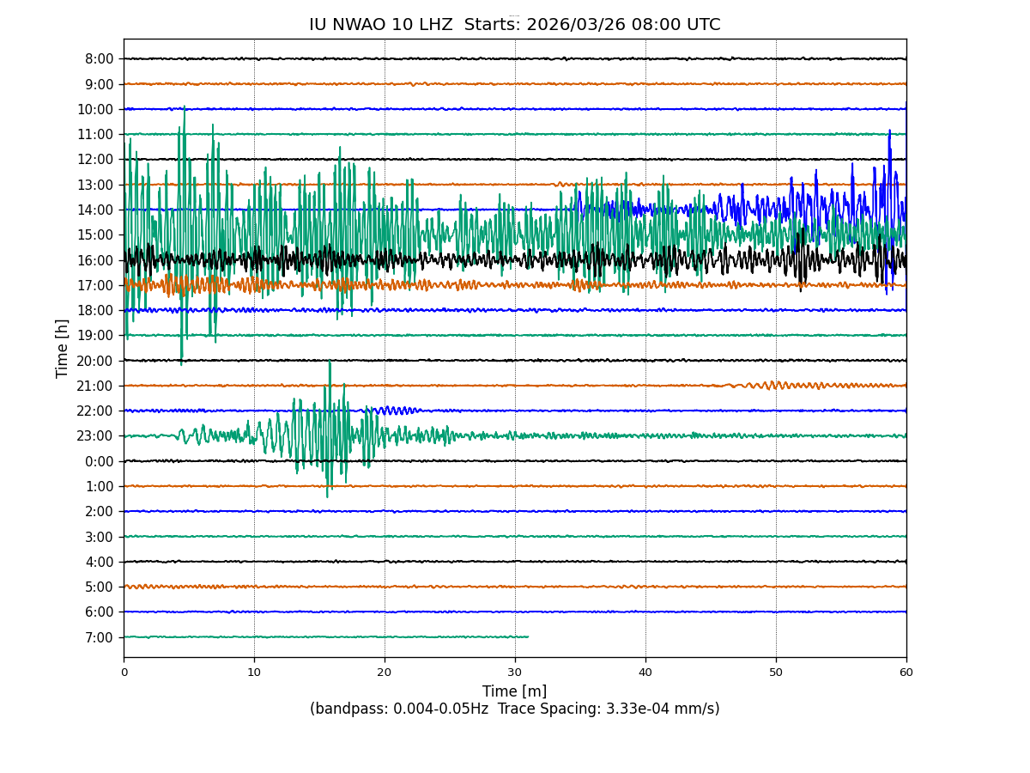Click the 60 minute x-axis tick label
Image resolution: width=1030 pixels, height=773 pixels.
(x=906, y=673)
